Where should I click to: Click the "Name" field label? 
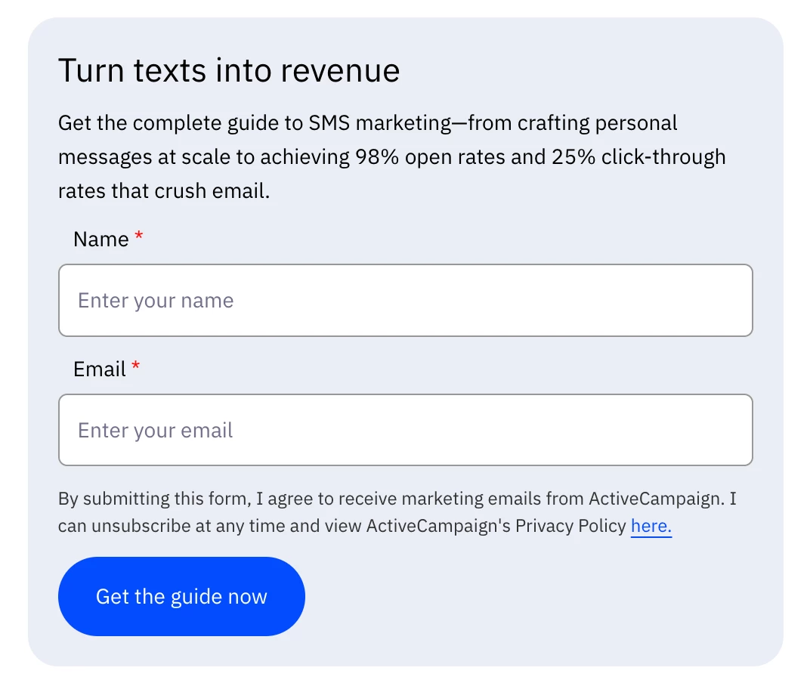[100, 240]
